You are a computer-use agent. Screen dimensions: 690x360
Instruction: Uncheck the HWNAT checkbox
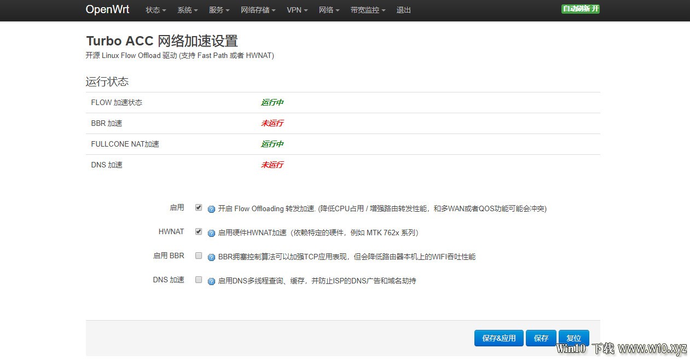coord(199,232)
